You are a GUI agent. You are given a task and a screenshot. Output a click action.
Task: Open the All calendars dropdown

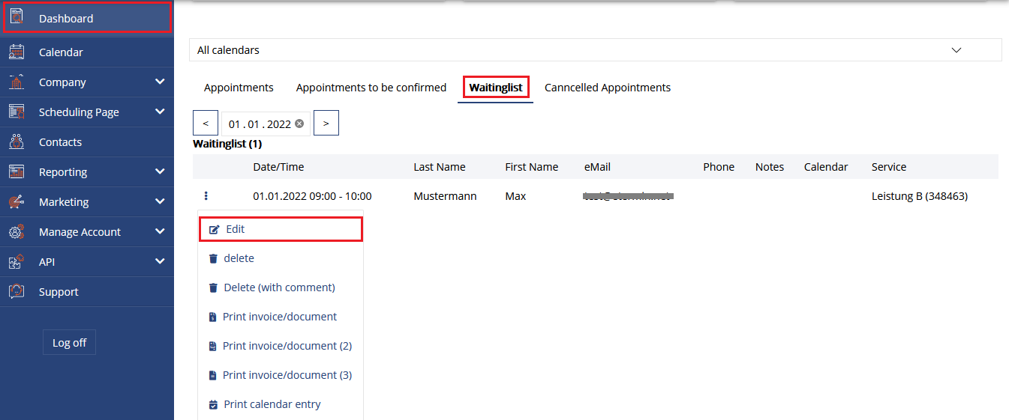pos(595,50)
